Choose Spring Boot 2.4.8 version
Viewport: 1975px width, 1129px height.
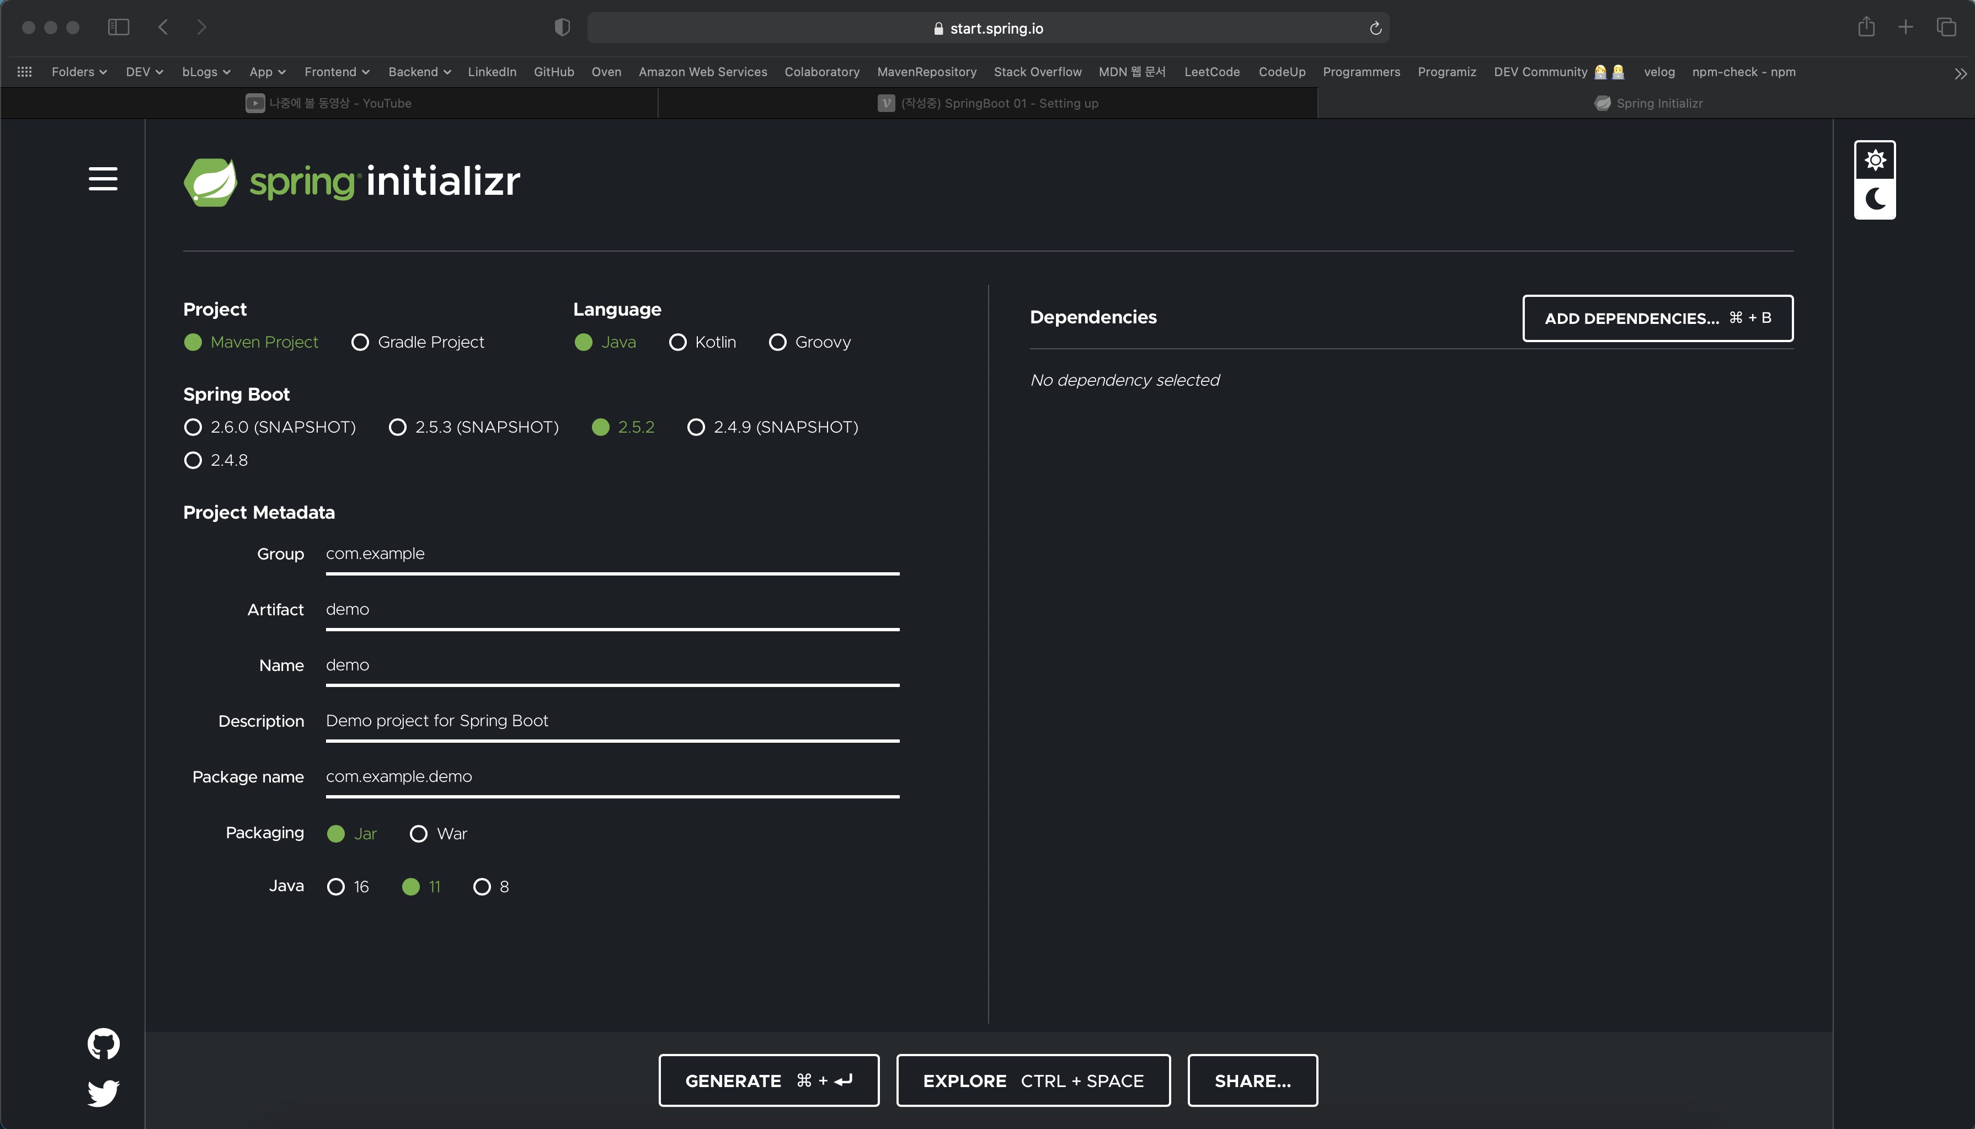(x=216, y=461)
